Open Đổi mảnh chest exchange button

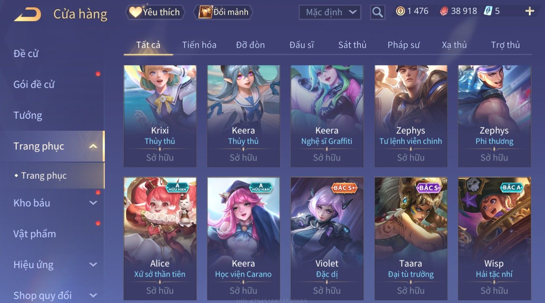coord(223,12)
